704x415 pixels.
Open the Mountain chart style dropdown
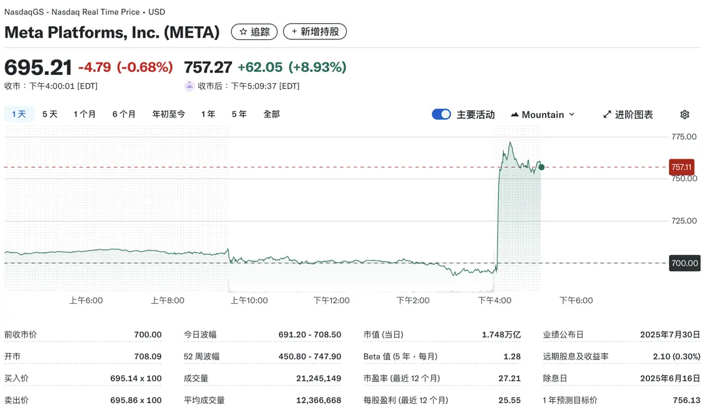pyautogui.click(x=543, y=114)
